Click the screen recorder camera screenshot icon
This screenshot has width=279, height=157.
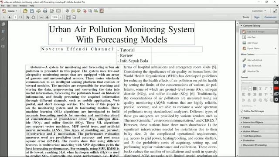tap(276, 82)
